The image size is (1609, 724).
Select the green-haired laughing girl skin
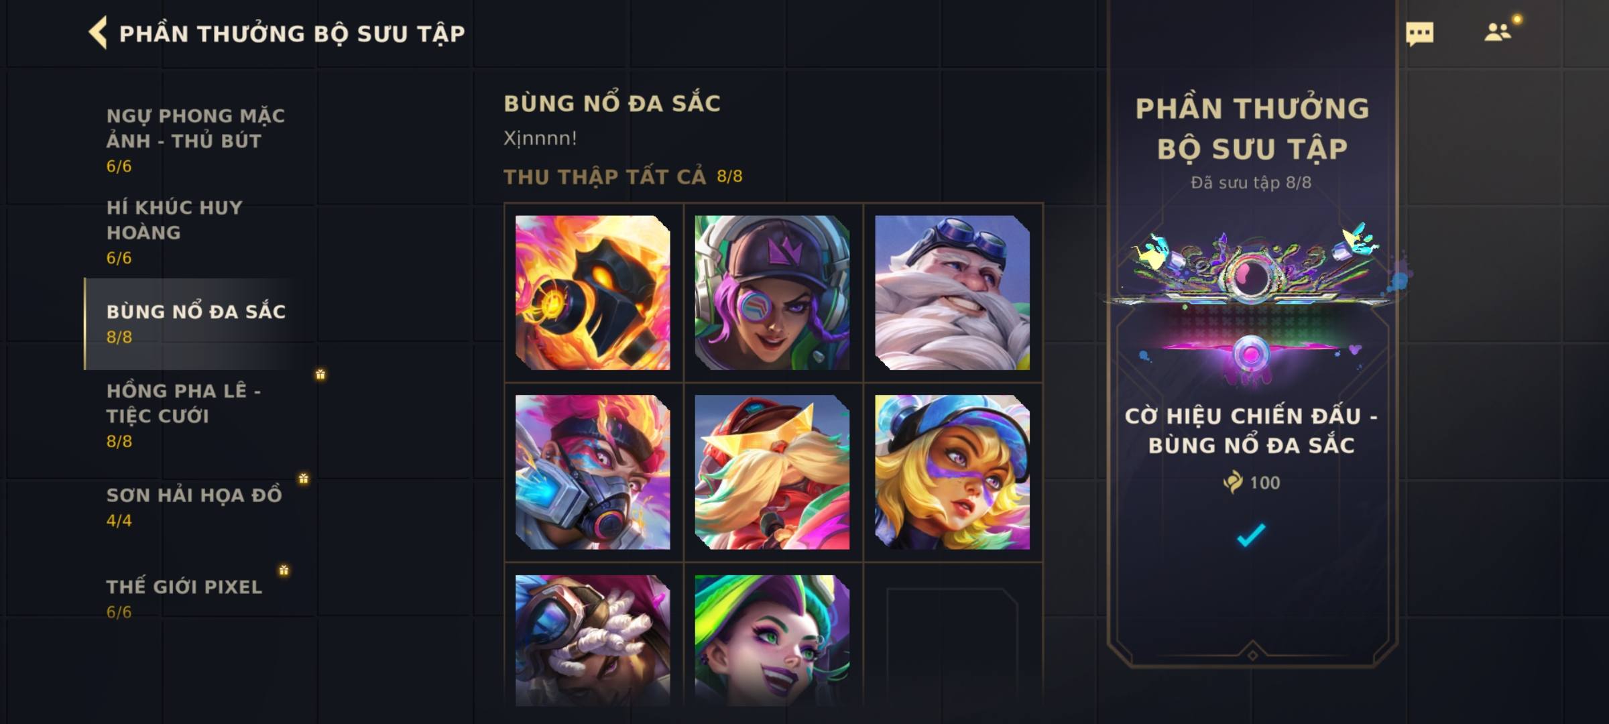(x=772, y=640)
